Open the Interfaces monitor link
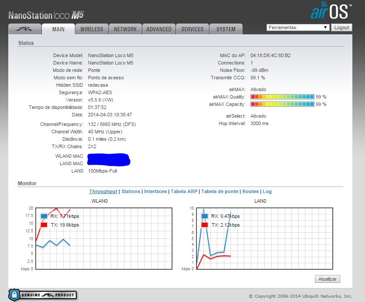The image size is (365, 302). point(155,191)
